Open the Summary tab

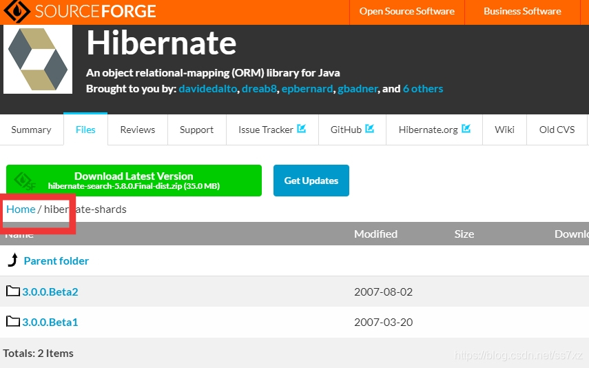[x=31, y=130]
